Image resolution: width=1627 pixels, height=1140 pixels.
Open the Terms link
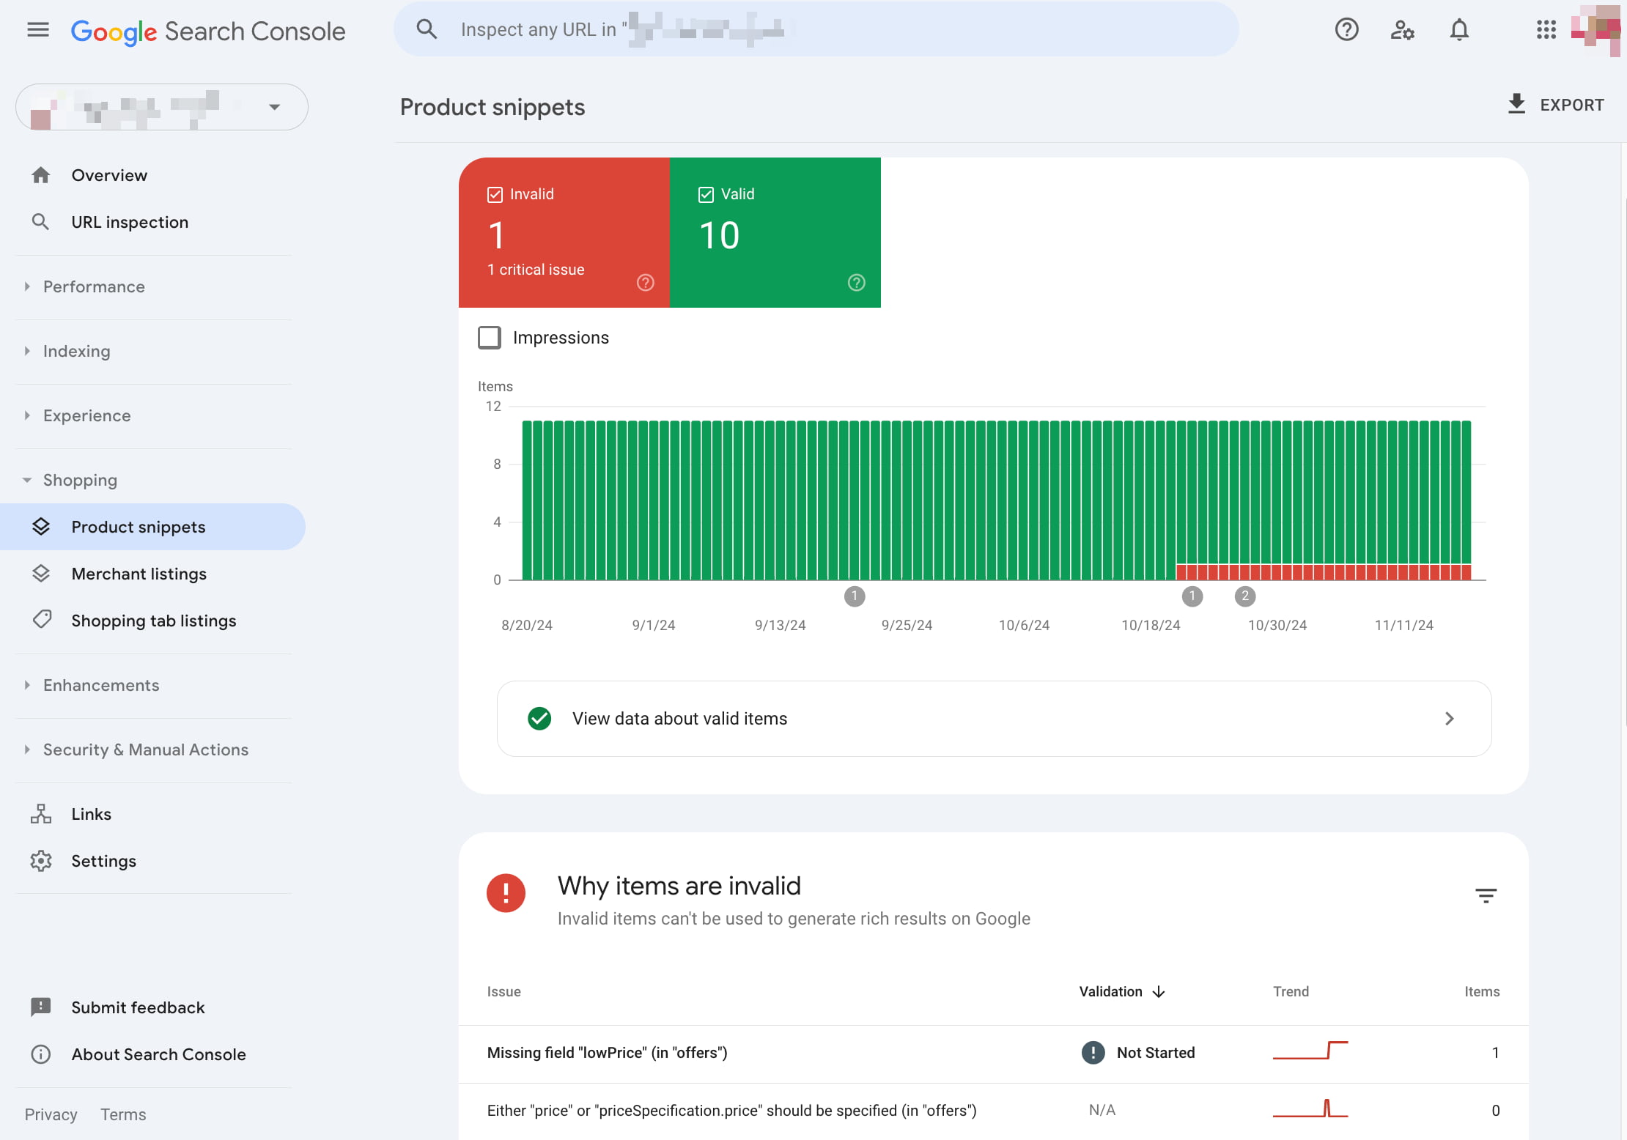[123, 1114]
